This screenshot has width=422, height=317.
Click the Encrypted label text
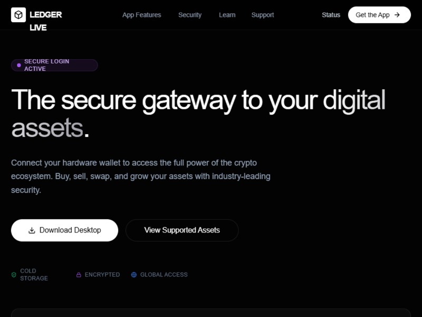[x=102, y=275]
